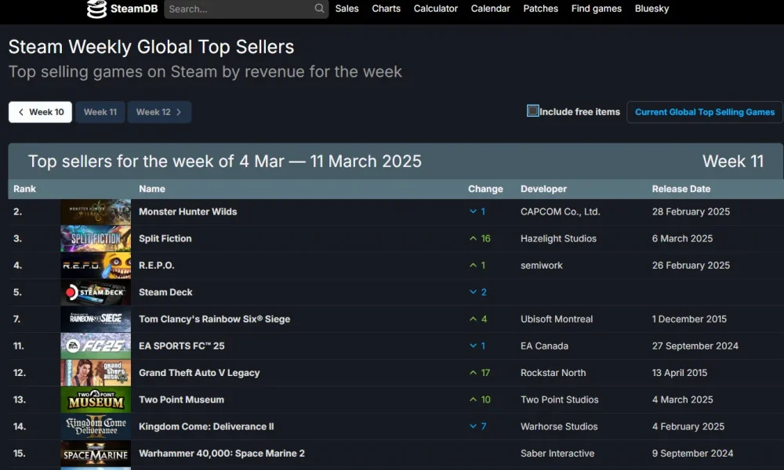Screen dimensions: 784x470
Task: Sort by Name column header
Action: tap(152, 189)
